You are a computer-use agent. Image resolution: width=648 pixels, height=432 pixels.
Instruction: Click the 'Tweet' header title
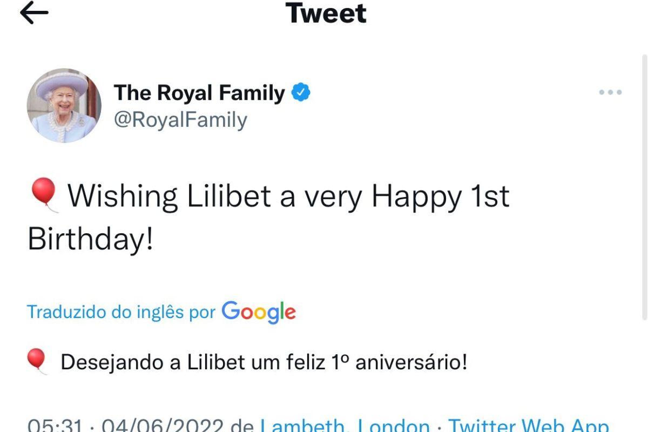point(326,13)
